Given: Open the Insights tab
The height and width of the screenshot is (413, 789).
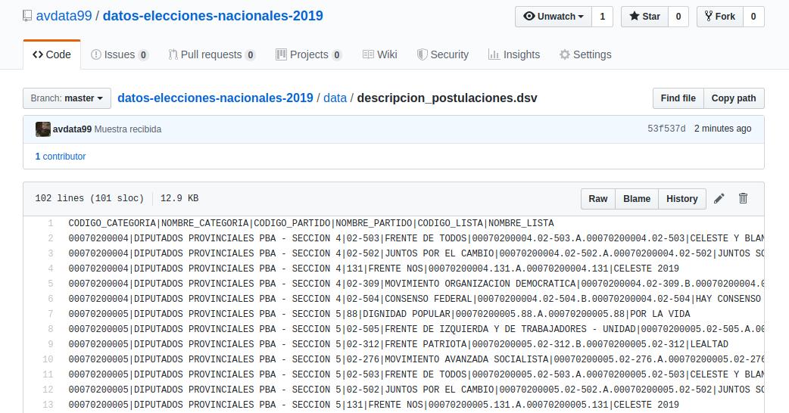Looking at the screenshot, I should (x=513, y=54).
